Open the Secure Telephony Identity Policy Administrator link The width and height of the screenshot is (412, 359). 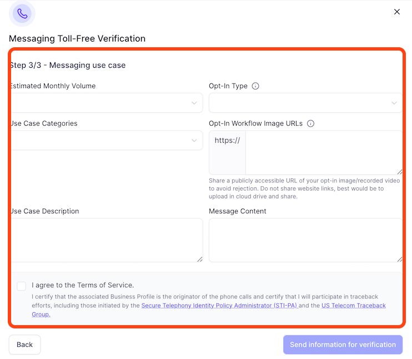pos(219,306)
